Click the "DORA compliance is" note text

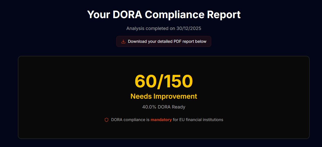click(130, 120)
